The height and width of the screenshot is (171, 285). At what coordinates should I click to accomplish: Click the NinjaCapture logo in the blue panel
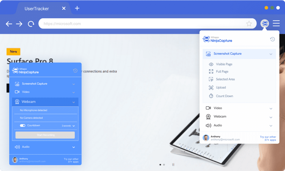pos(25,71)
